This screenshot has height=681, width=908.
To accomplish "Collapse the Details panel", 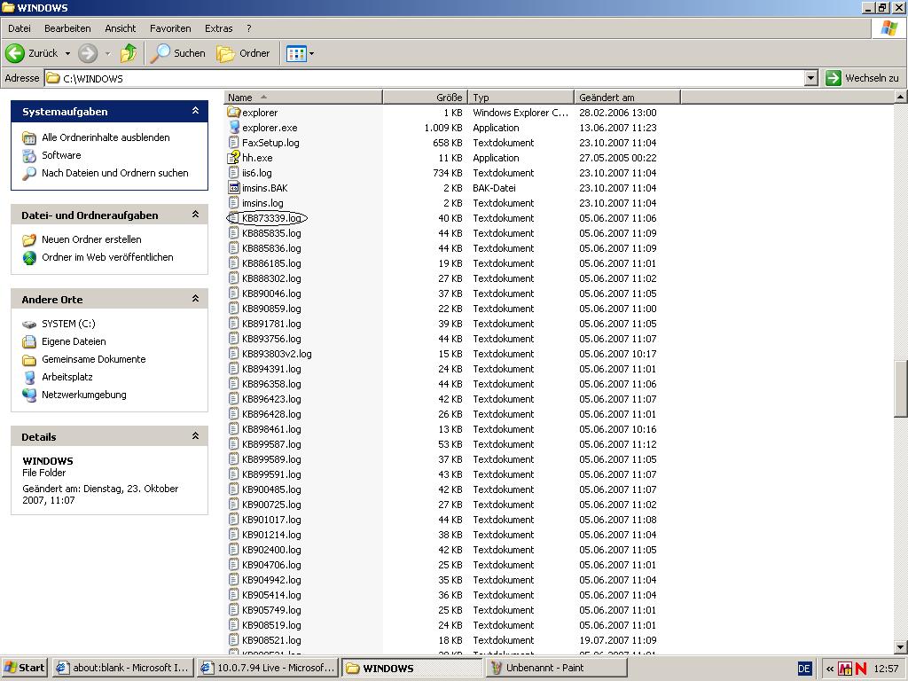I will coord(195,436).
